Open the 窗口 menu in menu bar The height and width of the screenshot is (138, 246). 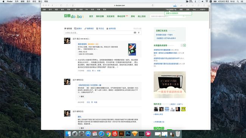pyautogui.click(x=40, y=1)
